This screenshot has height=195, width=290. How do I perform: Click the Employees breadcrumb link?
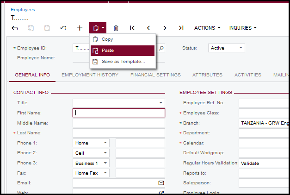pos(23,9)
